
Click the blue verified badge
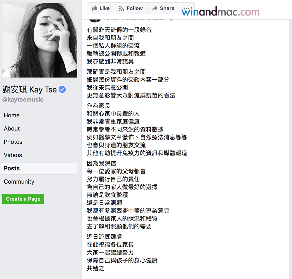pos(62,90)
